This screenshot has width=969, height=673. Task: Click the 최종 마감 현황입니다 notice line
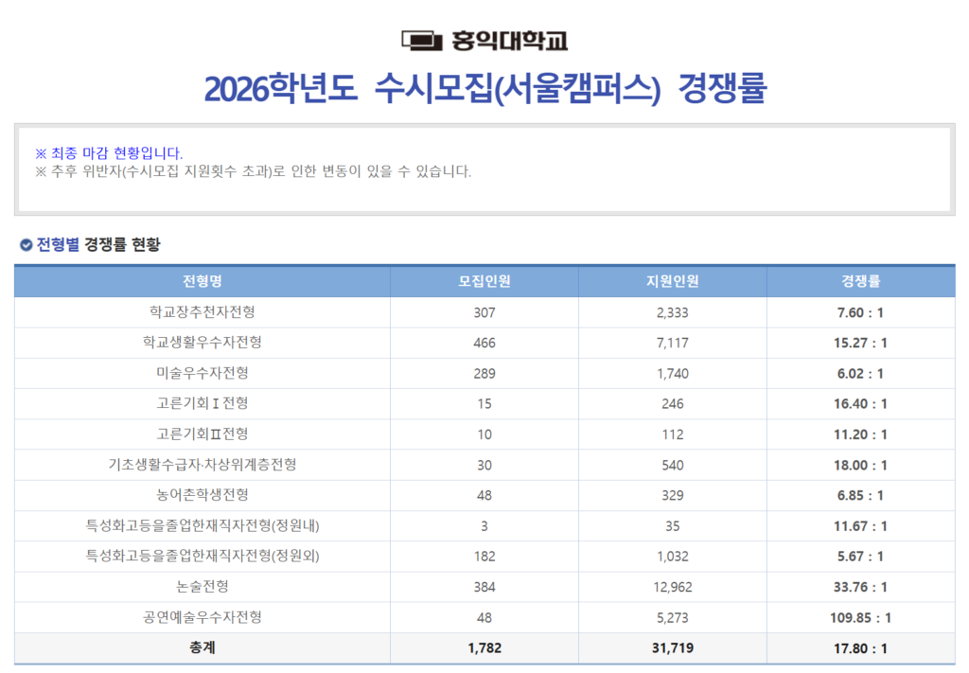click(x=109, y=152)
